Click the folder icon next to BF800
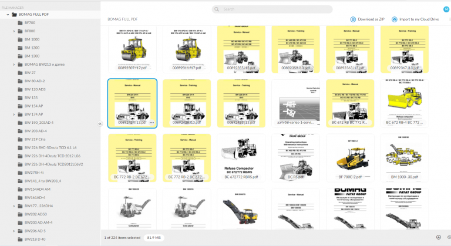Image resolution: width=451 pixels, height=246 pixels. (x=20, y=31)
